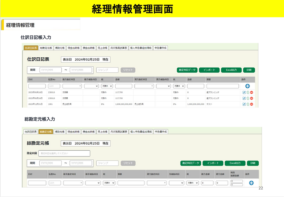This screenshot has width=284, height=197.
Task: Open 売上台帳 tab in the 仕訳日記表 panel
Action: [103, 48]
